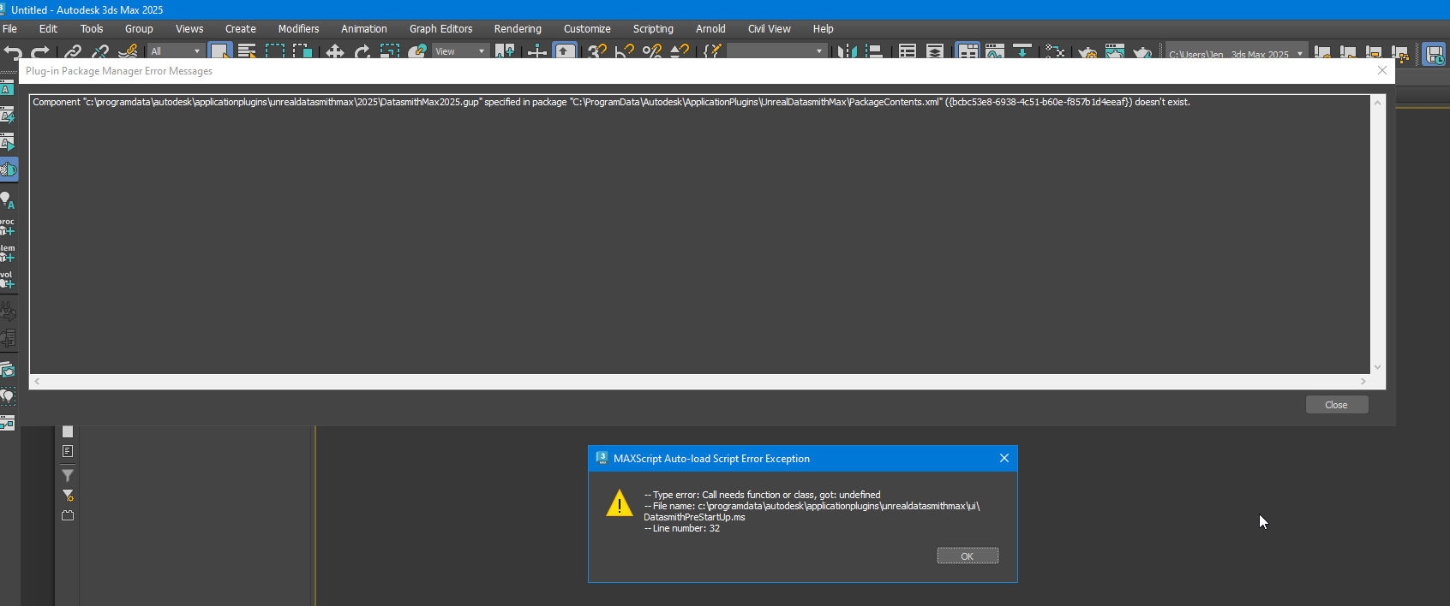Screen dimensions: 1450x606
Task: Toggle the Scene Explorer icon
Action: pyautogui.click(x=908, y=51)
